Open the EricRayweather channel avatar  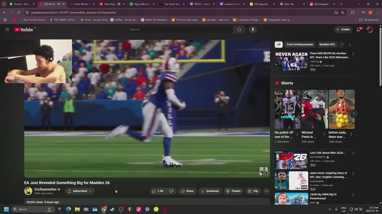(x=28, y=191)
